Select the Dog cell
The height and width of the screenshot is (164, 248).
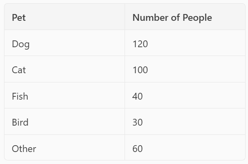21,44
